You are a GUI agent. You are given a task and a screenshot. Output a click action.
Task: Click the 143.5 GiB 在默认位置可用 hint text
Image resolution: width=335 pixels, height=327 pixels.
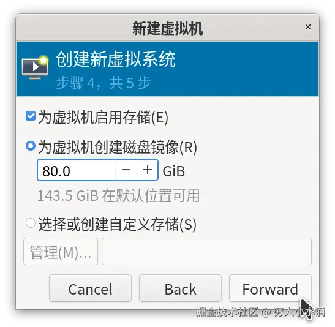click(119, 195)
